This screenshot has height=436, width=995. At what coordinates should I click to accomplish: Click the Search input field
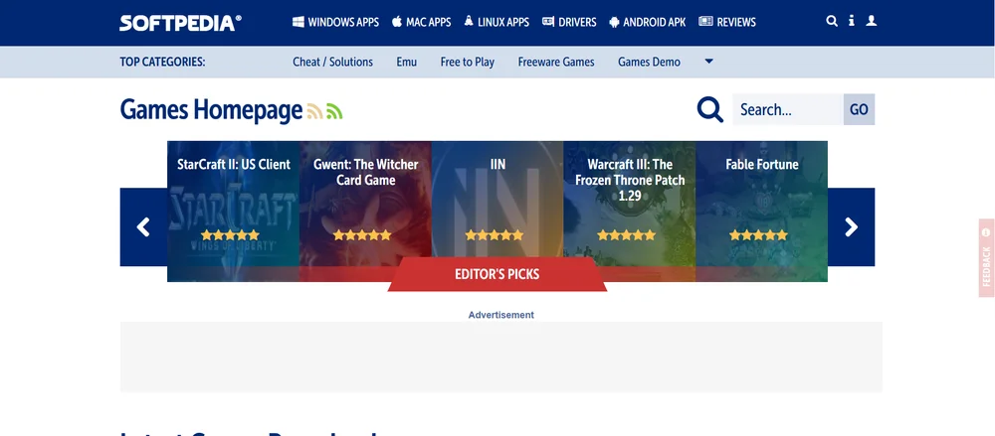coord(788,109)
